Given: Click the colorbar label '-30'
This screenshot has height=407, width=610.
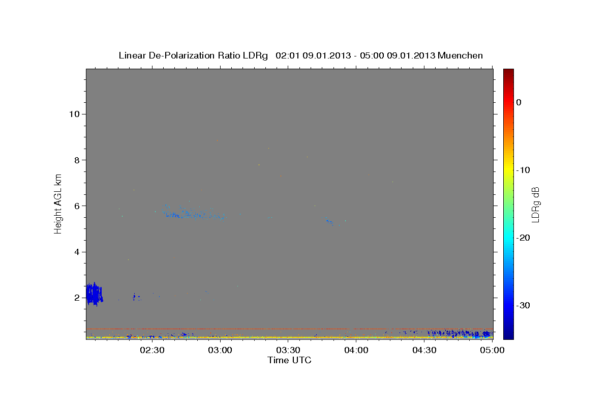Looking at the screenshot, I should (x=523, y=305).
